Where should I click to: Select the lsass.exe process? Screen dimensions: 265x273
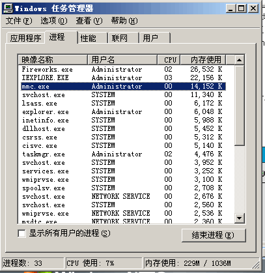click(x=123, y=103)
